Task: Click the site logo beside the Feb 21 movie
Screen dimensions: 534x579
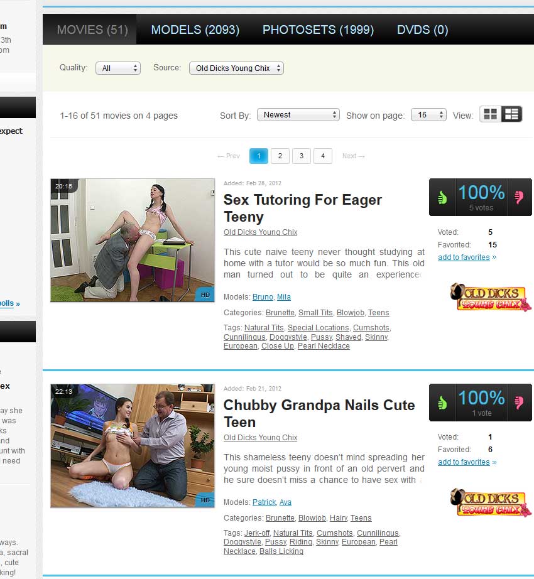Action: click(491, 502)
